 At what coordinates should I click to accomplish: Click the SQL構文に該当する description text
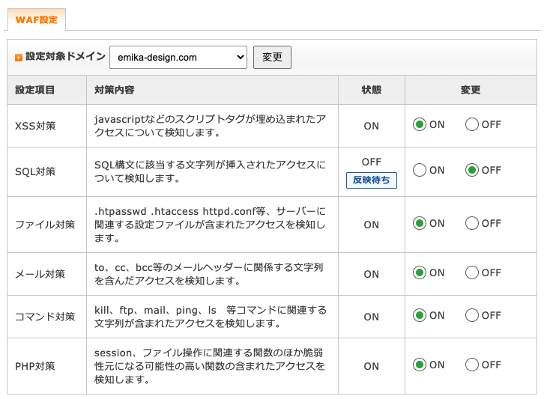[x=210, y=171]
